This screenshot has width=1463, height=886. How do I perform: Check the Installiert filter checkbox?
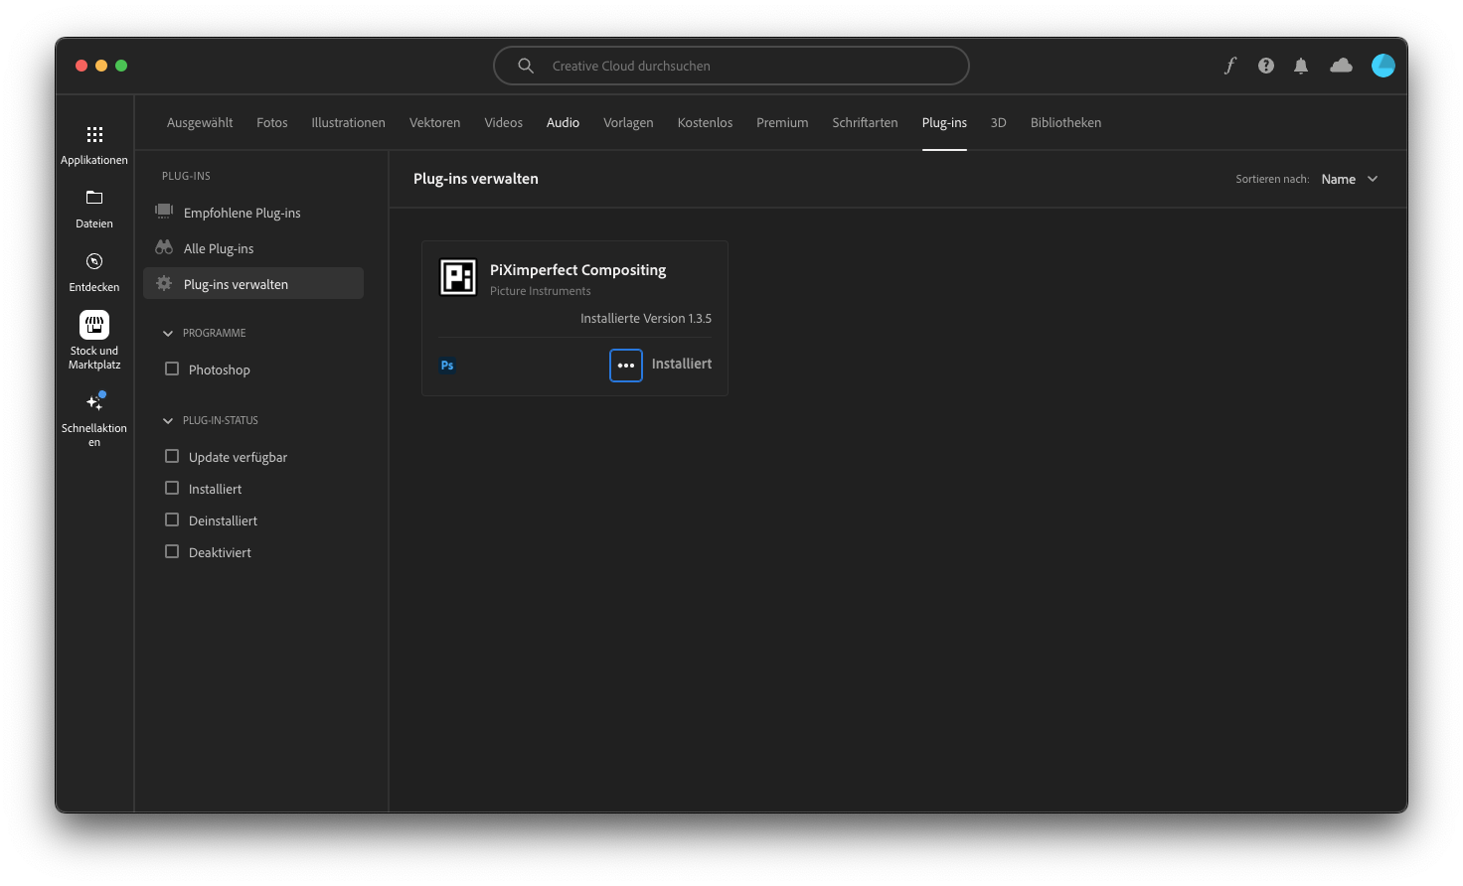pyautogui.click(x=172, y=488)
